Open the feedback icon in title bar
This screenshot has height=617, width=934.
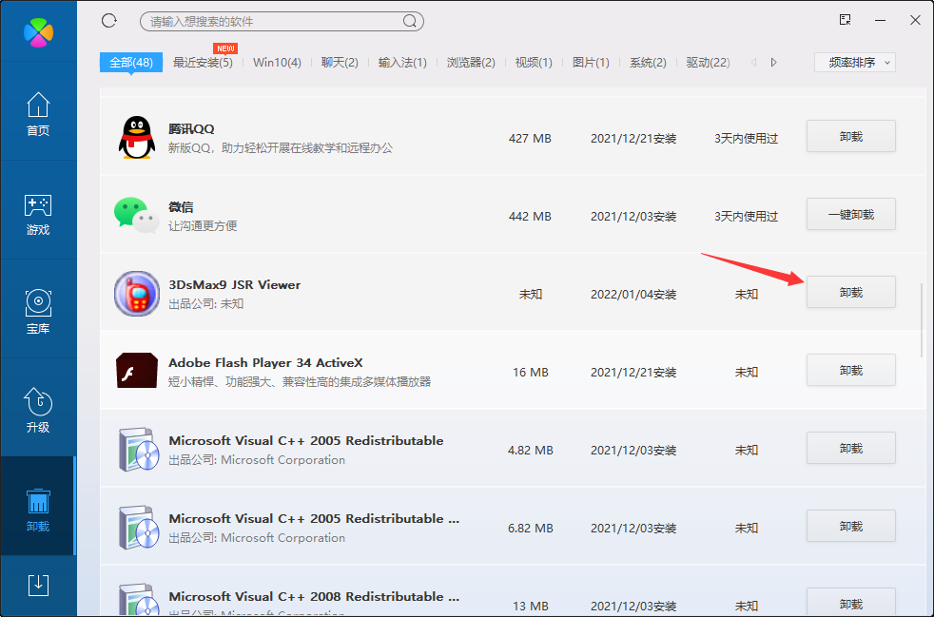[845, 20]
